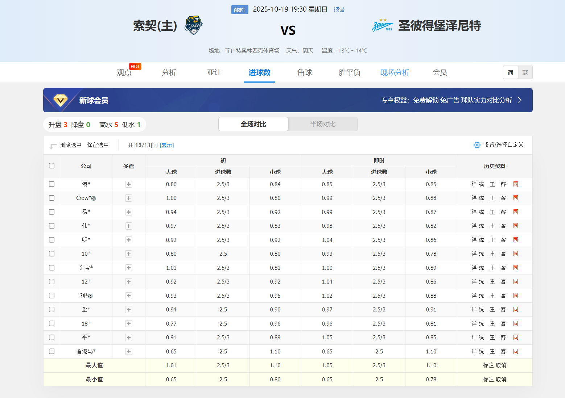The width and height of the screenshot is (565, 398).
Task: Check the 香港马* row checkbox
Action: [51, 351]
